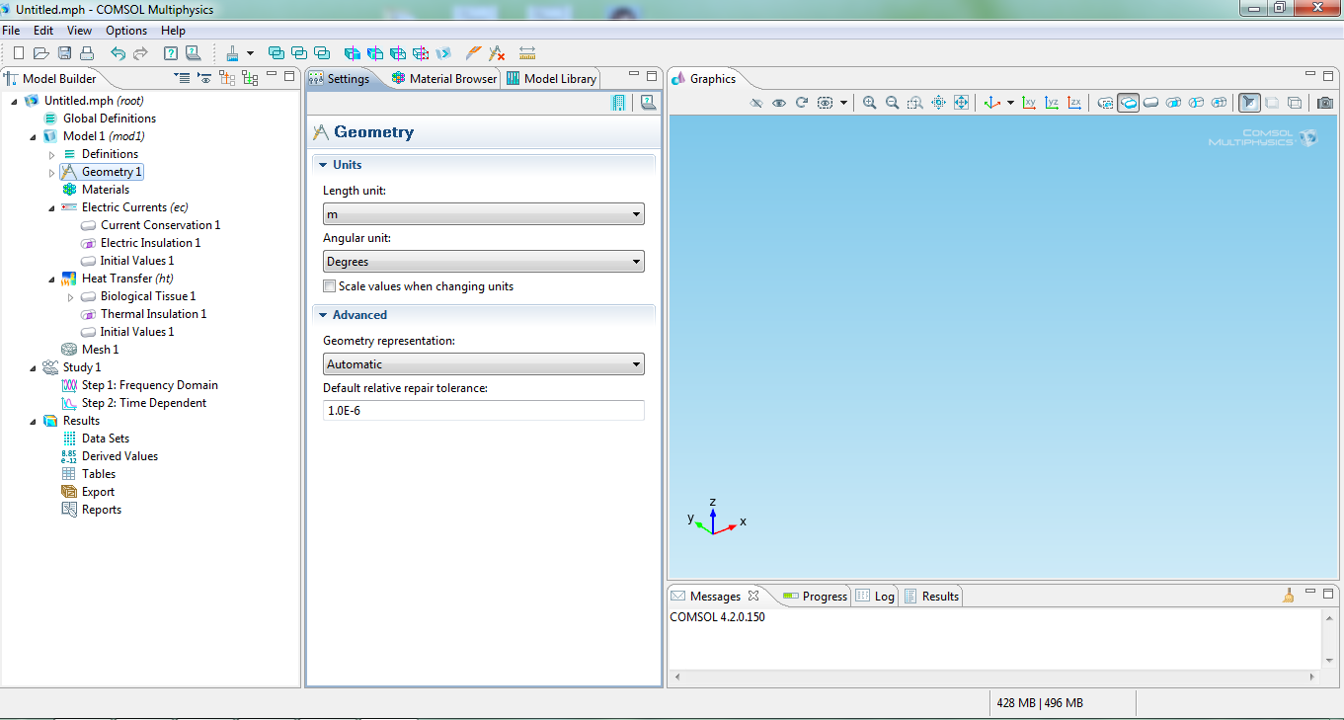Click the New file icon
This screenshot has width=1344, height=720.
(19, 53)
